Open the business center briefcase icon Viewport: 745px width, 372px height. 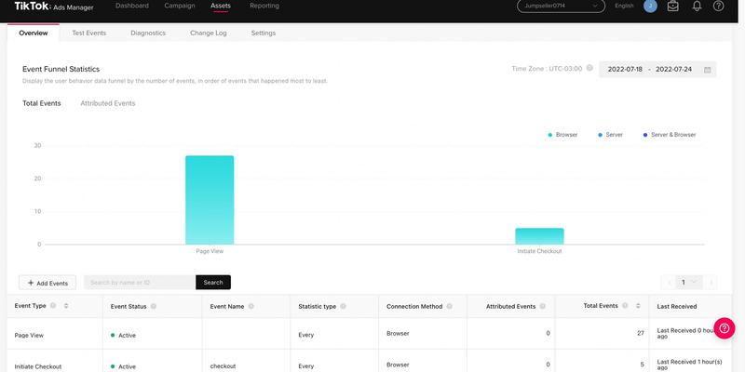672,7
